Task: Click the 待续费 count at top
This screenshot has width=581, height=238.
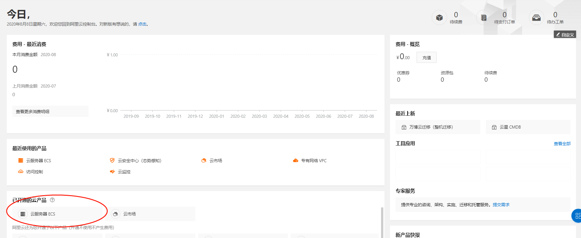Action: (x=456, y=14)
